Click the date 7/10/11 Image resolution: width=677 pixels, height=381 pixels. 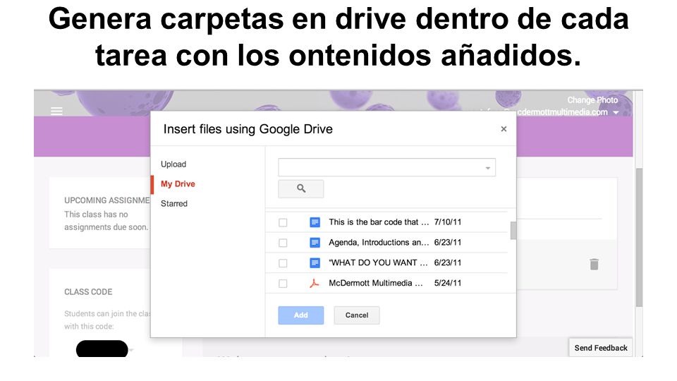448,222
